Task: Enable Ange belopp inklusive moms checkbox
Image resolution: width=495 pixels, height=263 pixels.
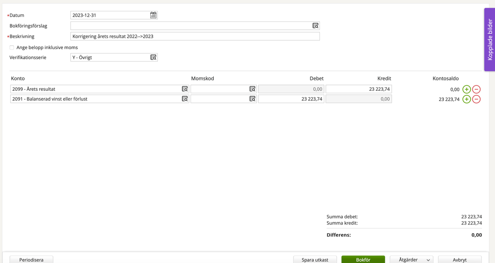Action: 12,48
